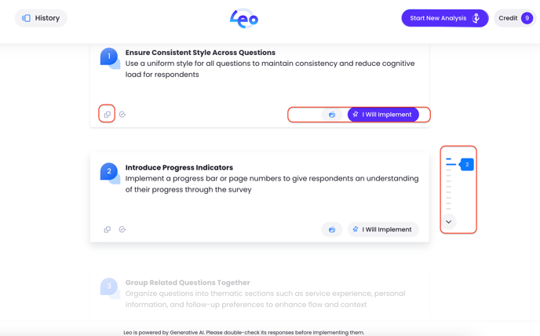This screenshot has width=540, height=336.
Task: Enable "I Will Implement" for Progress Indicators
Action: 383,229
